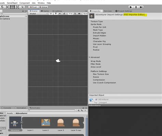Open the GameObject menu

coord(12,3)
